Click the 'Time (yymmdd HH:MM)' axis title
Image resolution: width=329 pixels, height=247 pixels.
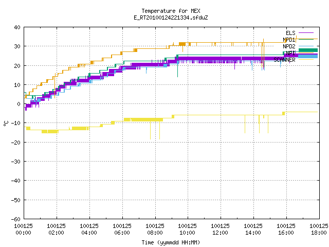point(171,242)
